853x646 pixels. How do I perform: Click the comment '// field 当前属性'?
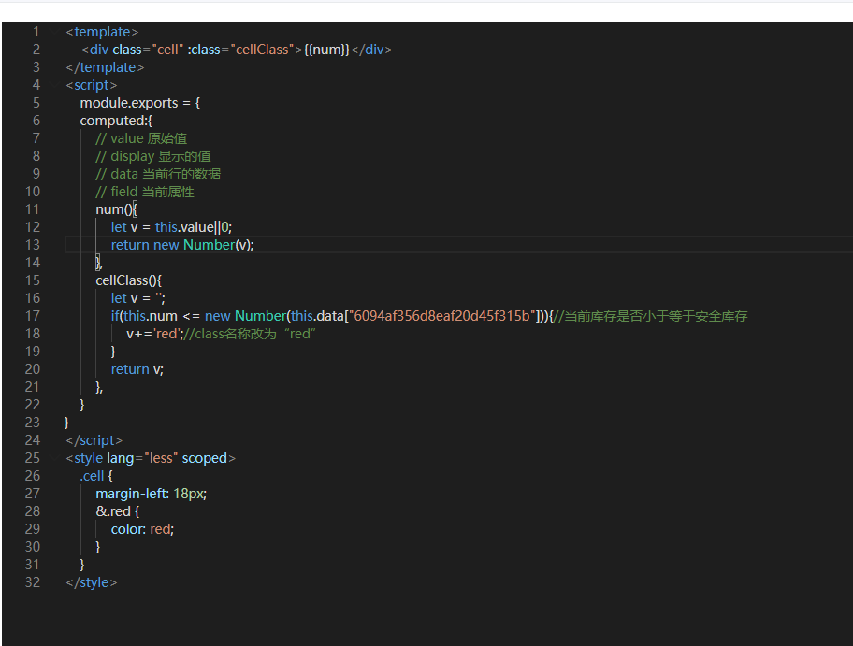pyautogui.click(x=145, y=192)
